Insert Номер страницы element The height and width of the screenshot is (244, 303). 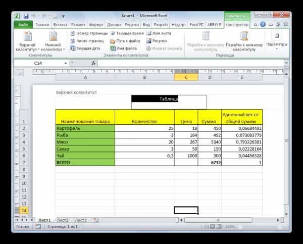(x=89, y=33)
